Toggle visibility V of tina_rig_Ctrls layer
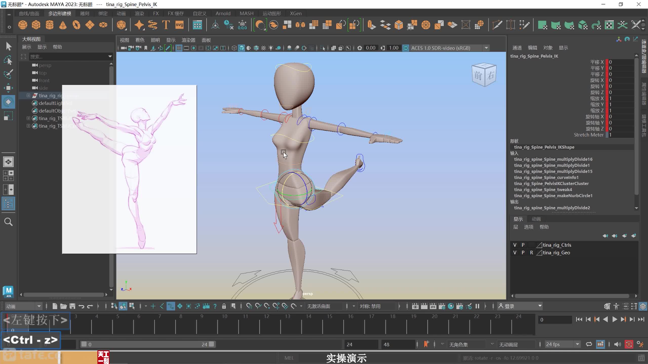Screen dimensions: 648x364 515,245
